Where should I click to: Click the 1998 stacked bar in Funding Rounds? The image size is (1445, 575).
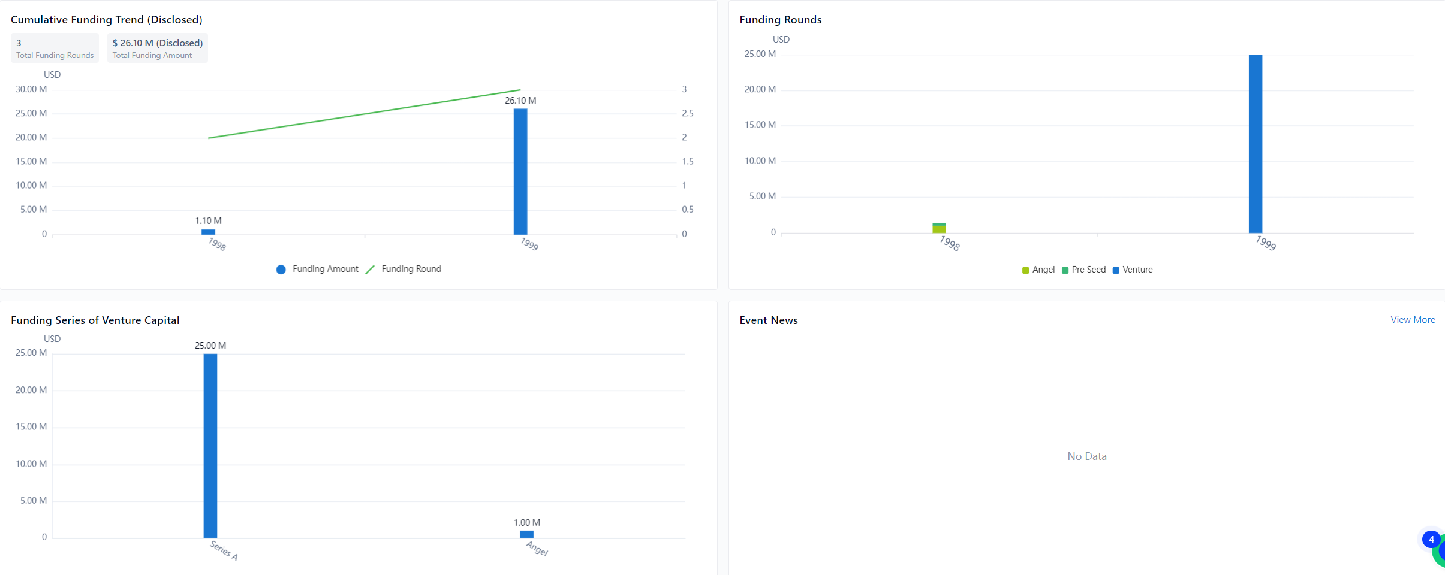[939, 228]
